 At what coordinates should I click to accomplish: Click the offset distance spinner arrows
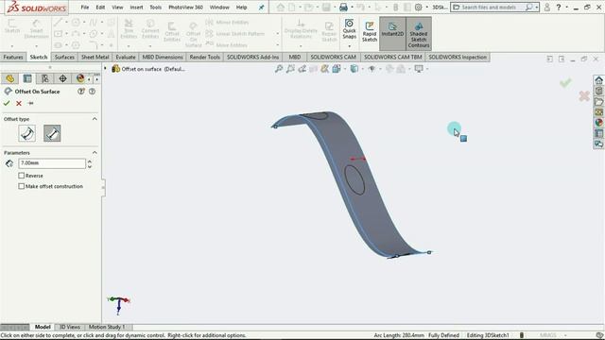coord(90,163)
